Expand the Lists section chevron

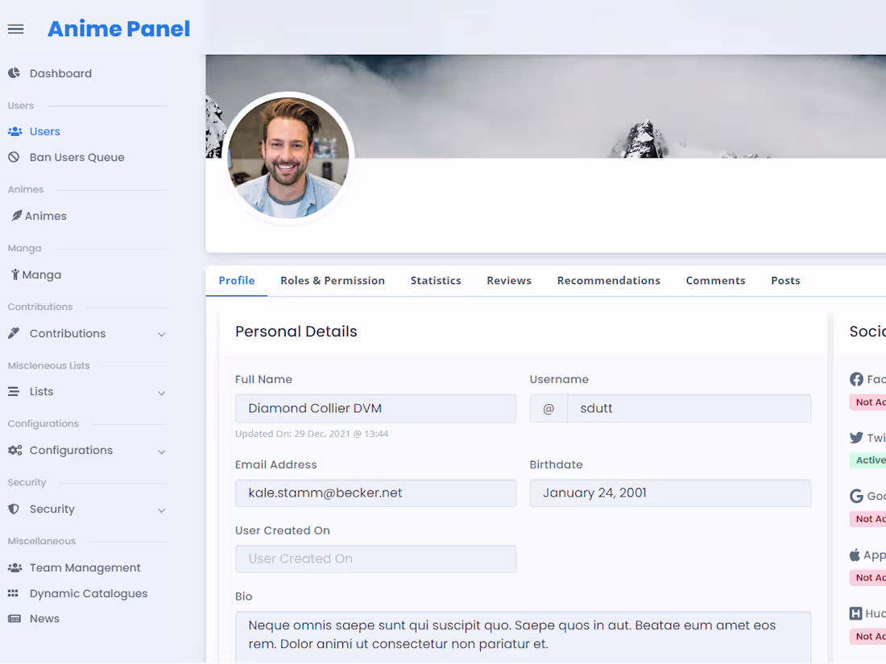pos(161,392)
